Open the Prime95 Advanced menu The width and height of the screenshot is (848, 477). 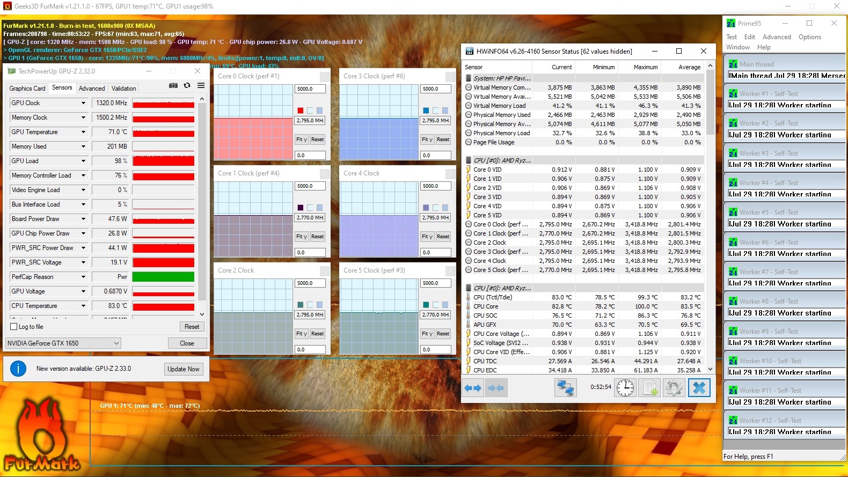click(777, 37)
